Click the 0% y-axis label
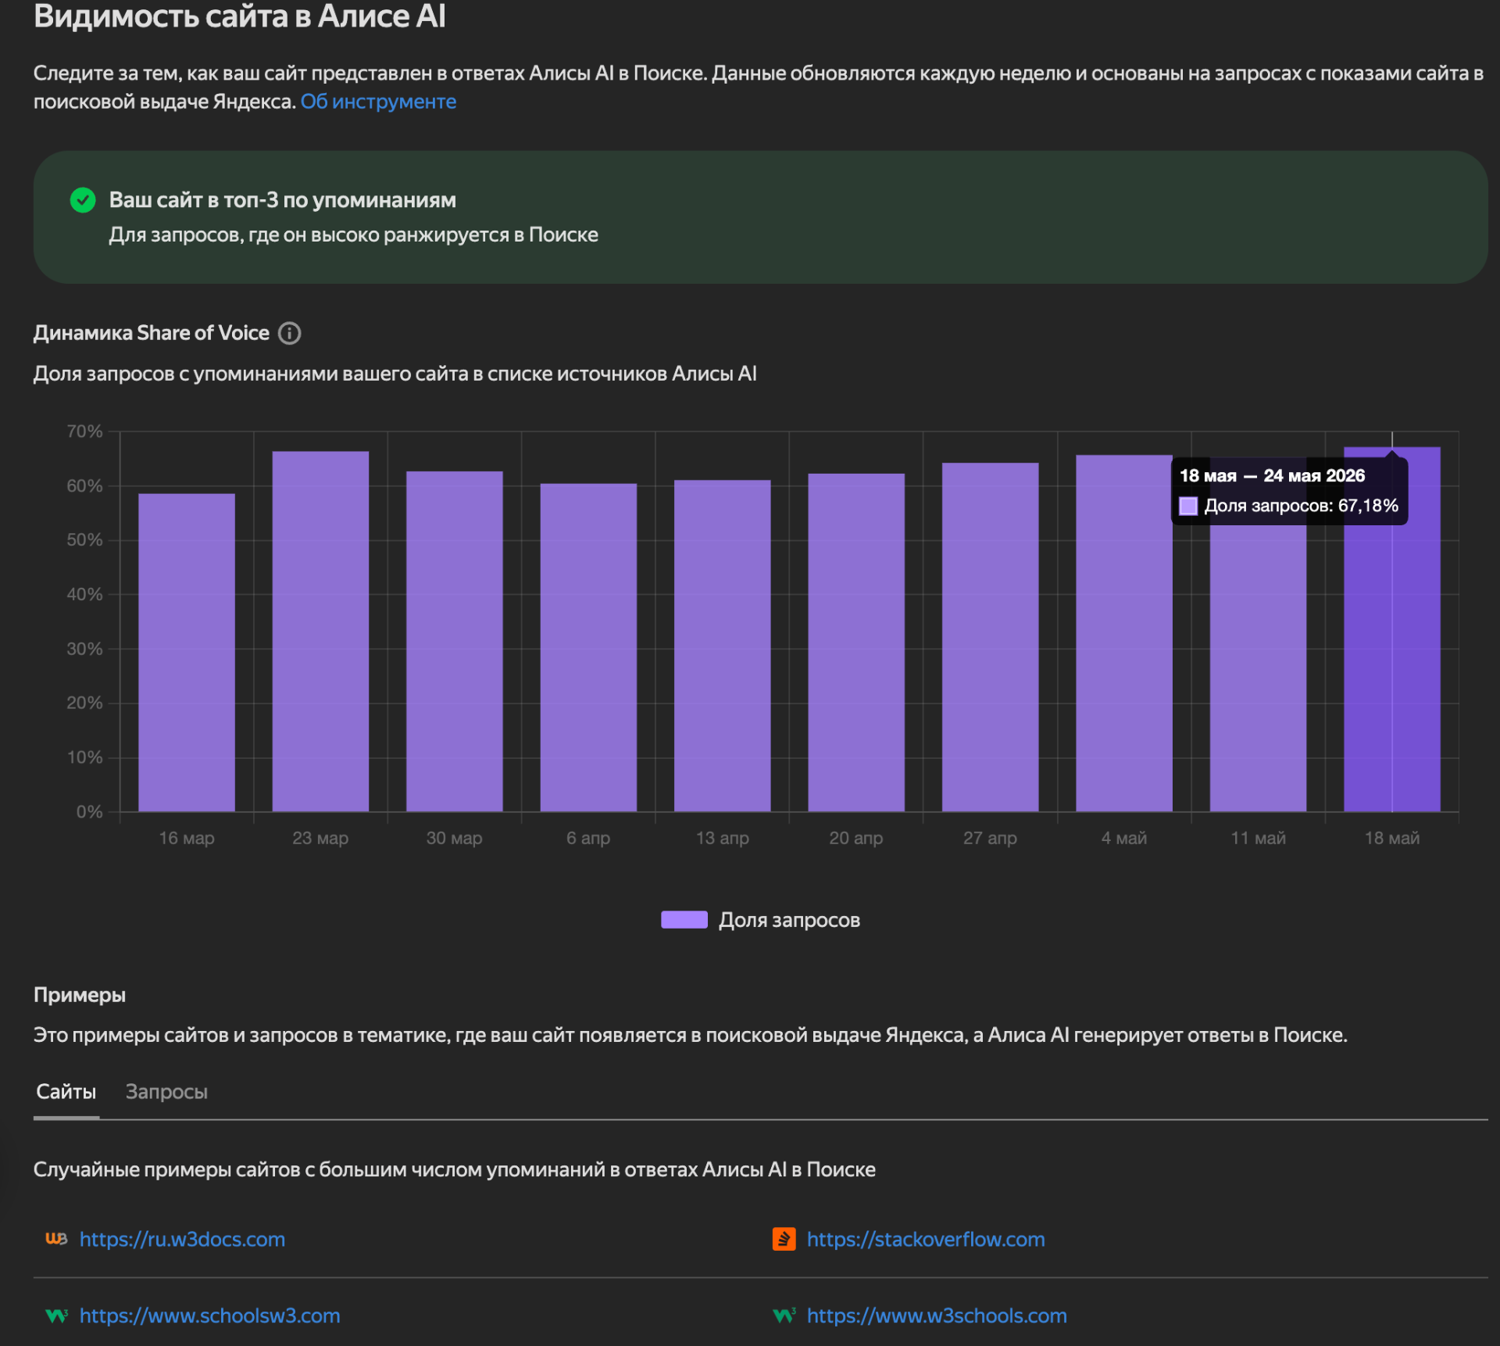The height and width of the screenshot is (1346, 1500). pos(89,812)
